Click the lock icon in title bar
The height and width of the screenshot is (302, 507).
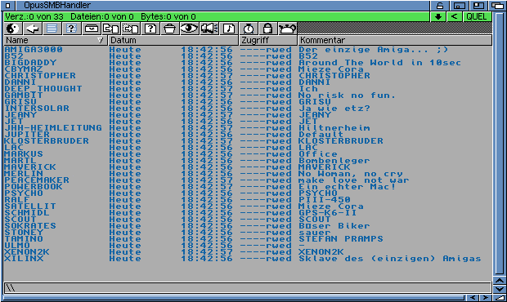point(440,6)
